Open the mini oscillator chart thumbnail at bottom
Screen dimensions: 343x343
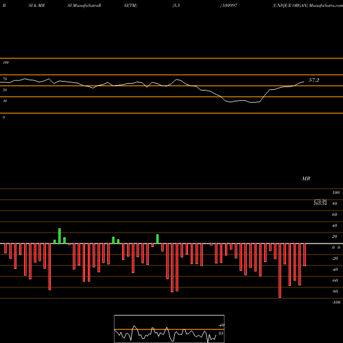point(169,329)
